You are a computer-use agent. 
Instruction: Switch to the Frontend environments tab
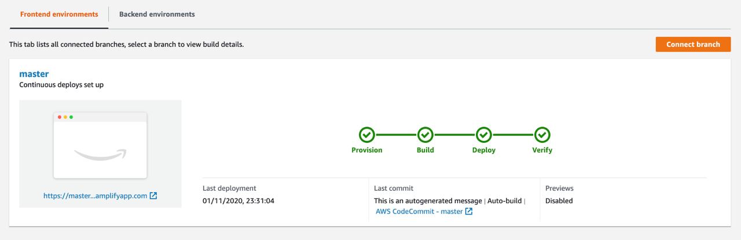59,14
